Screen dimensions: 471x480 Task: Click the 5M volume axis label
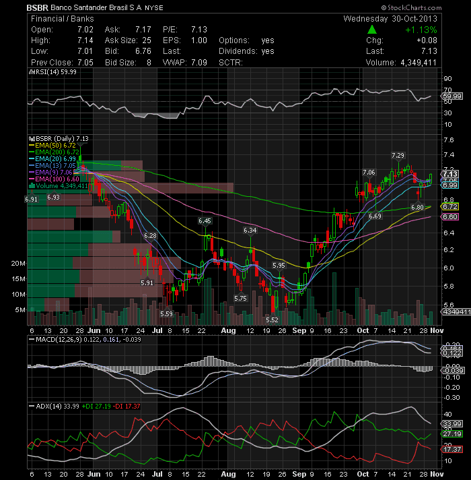pyautogui.click(x=20, y=310)
